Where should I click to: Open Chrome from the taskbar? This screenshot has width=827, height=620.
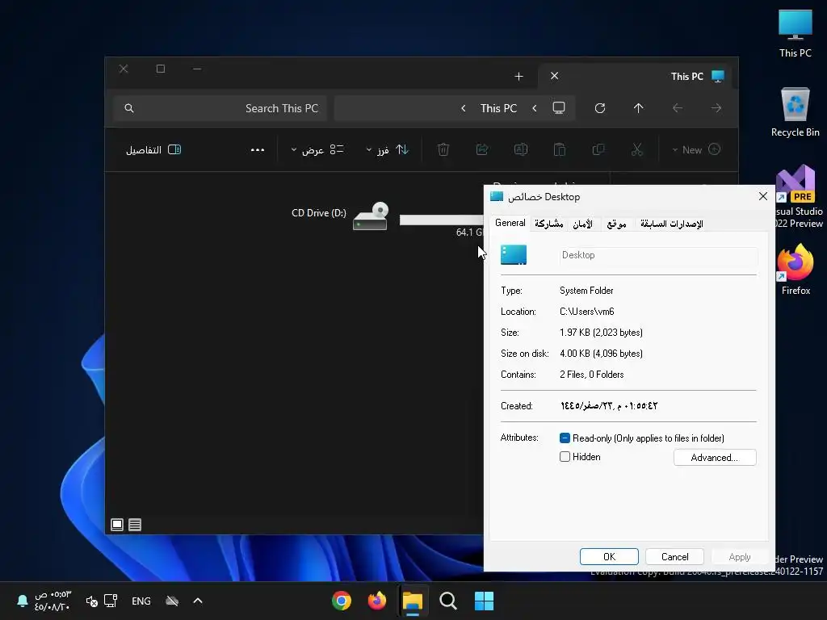point(342,601)
